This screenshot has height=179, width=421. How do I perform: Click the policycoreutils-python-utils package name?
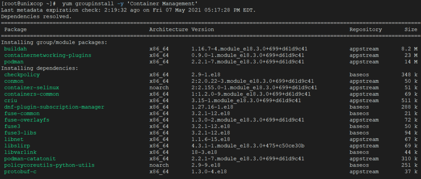[49, 165]
